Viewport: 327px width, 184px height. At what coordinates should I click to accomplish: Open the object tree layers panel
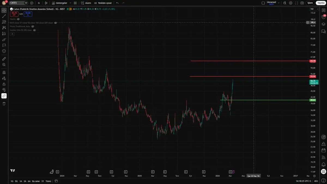click(323, 24)
